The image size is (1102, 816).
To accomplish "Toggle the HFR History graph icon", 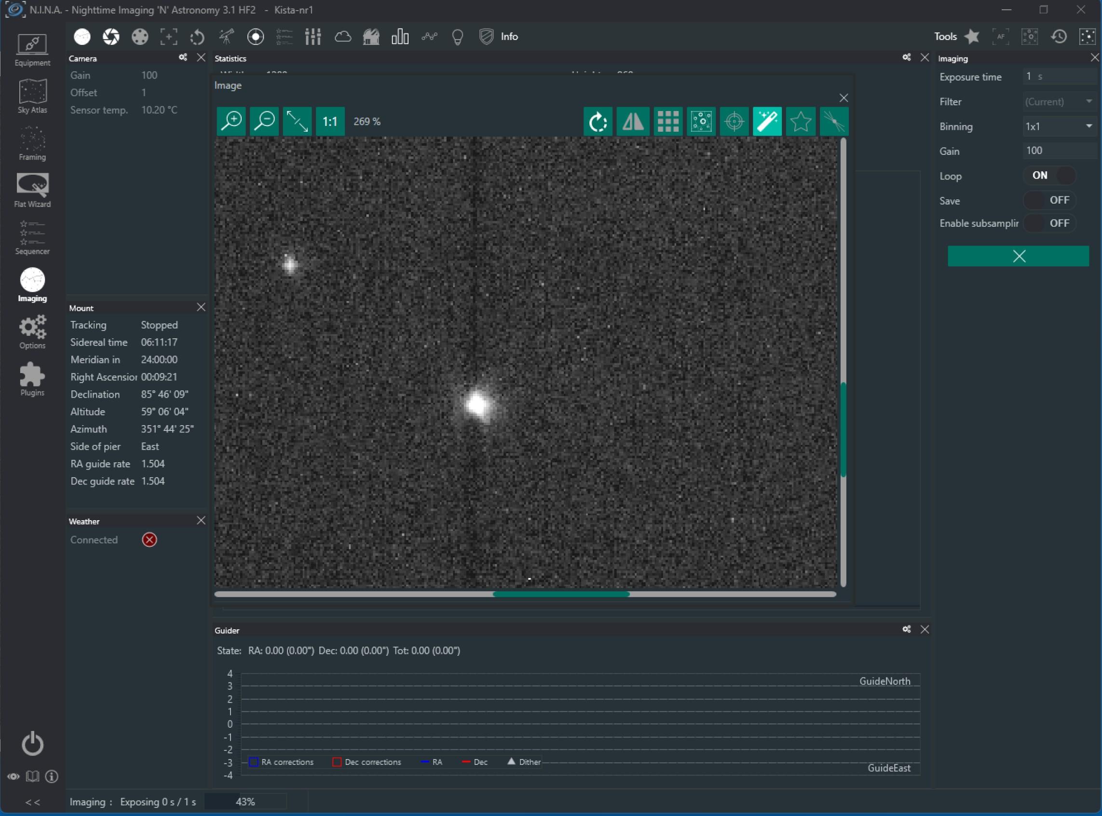I will [429, 37].
